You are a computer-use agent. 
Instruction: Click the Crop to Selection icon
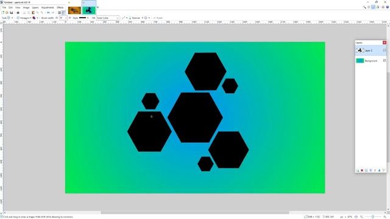[38, 12]
